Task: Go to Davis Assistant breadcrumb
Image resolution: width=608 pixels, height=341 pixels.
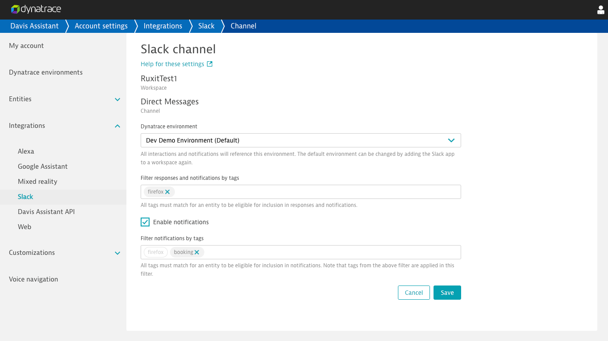Action: pos(34,26)
